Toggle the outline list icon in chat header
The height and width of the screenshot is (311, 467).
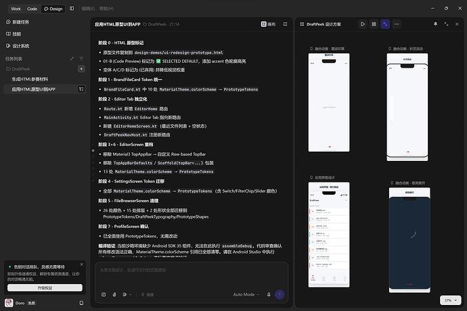coord(285,24)
